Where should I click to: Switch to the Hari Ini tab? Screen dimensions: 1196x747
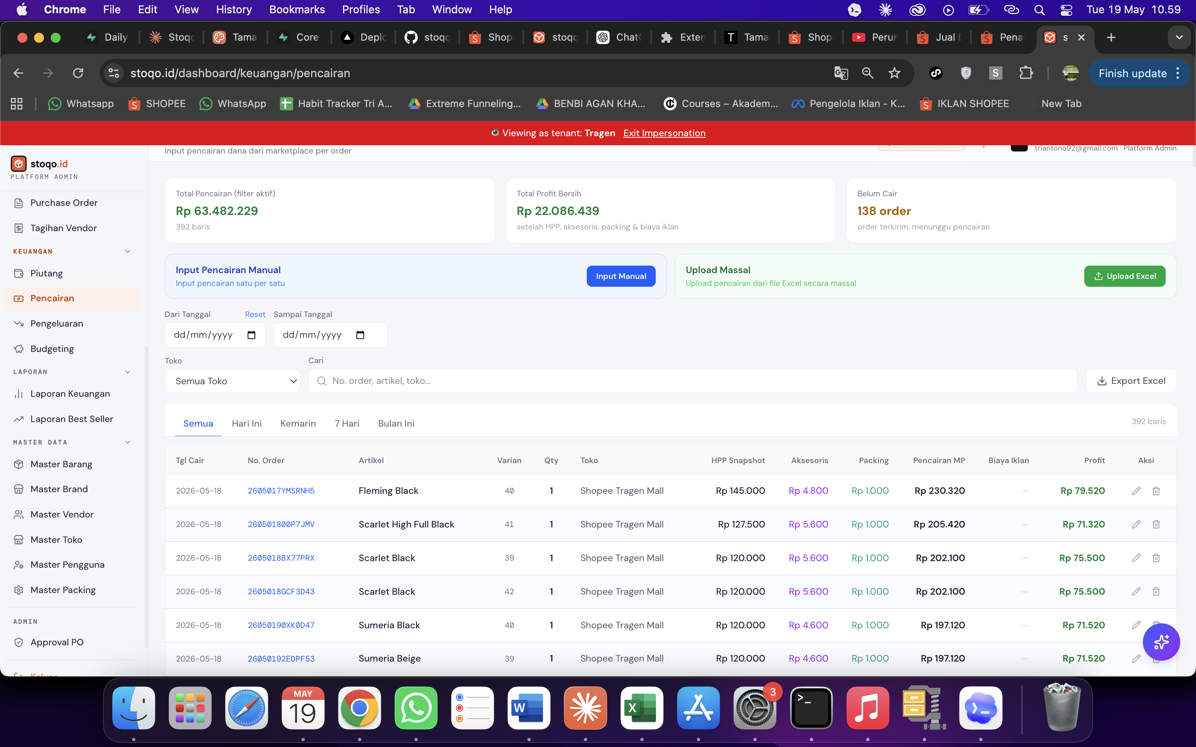point(247,423)
